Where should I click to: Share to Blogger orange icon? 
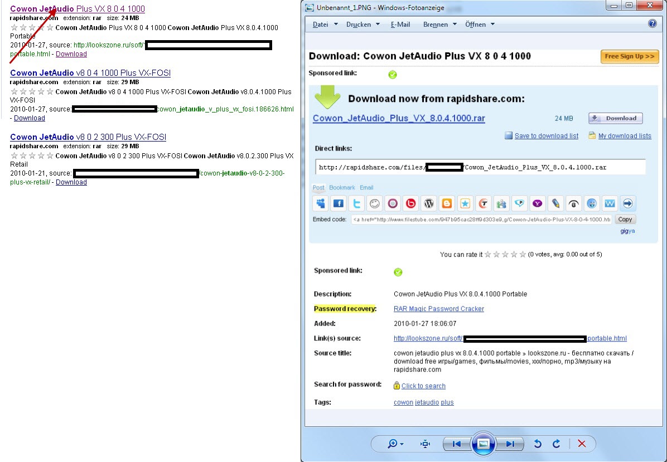pyautogui.click(x=447, y=203)
